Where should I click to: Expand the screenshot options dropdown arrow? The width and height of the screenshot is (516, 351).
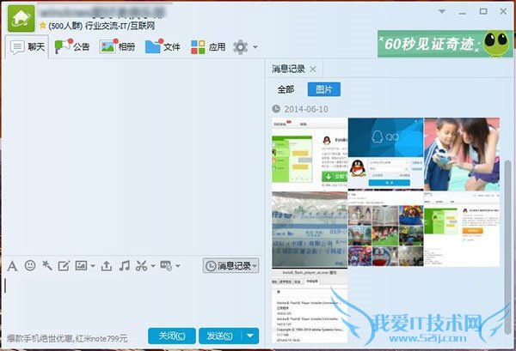153,266
